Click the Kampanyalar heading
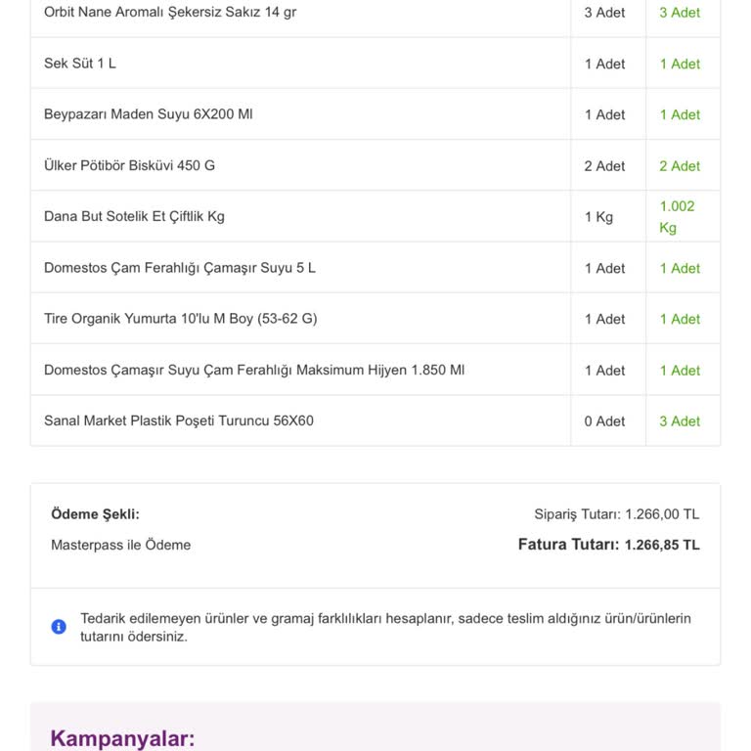Screen dimensions: 751x751 [x=122, y=738]
